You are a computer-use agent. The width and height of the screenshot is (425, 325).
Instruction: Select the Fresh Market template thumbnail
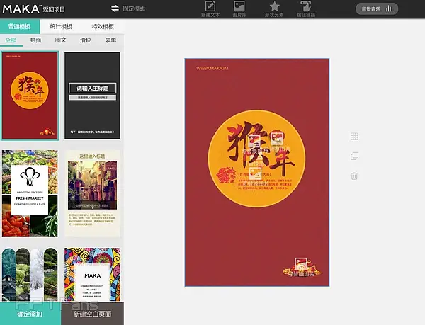pos(30,193)
